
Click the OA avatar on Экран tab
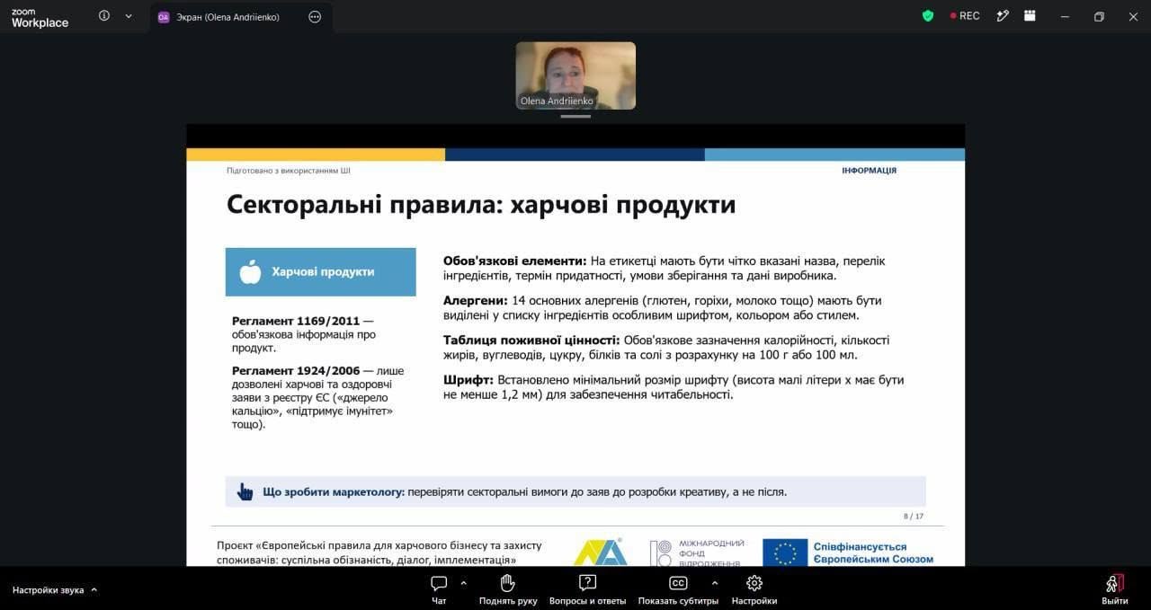tap(164, 16)
